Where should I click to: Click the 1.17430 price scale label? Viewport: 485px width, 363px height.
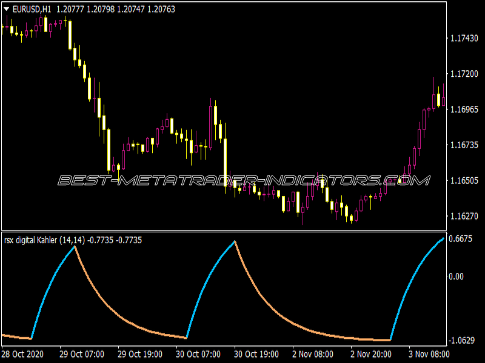click(x=464, y=38)
